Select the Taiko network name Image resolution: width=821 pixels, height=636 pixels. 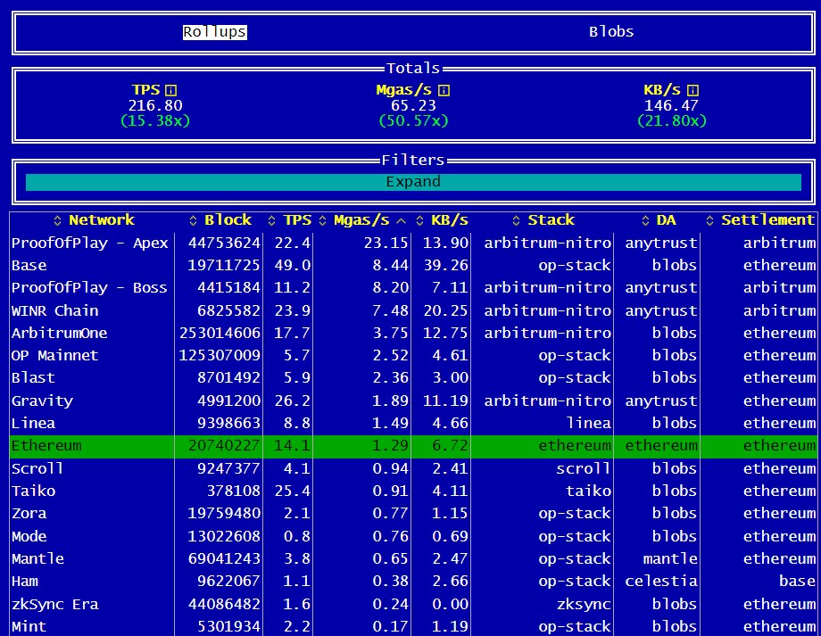coord(34,491)
